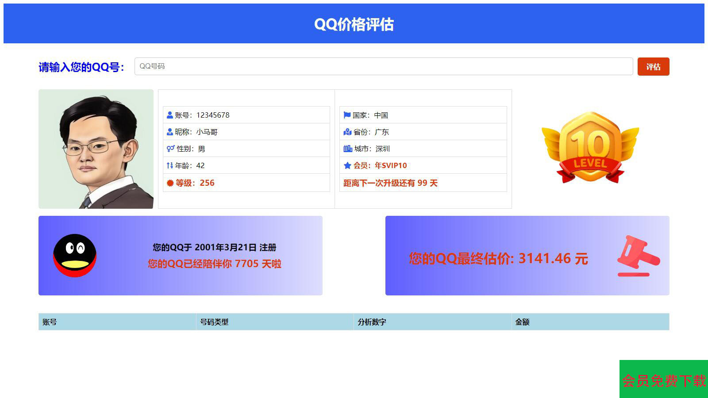Click 您的QQ已经陪伴你 7705 天啦 text
Screen dimensions: 708x398
(x=215, y=264)
